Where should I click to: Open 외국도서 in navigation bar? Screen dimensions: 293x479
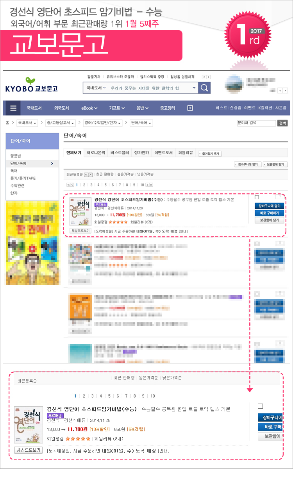coord(61,108)
